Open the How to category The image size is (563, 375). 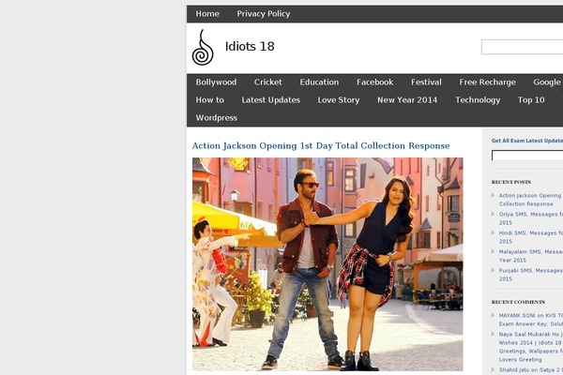209,100
